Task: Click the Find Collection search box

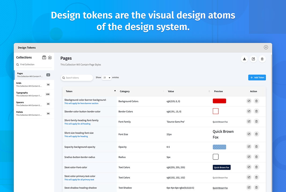Action: click(x=34, y=64)
